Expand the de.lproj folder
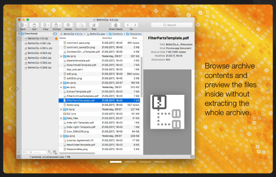Screen dimensions: 276x177 pos(61,56)
